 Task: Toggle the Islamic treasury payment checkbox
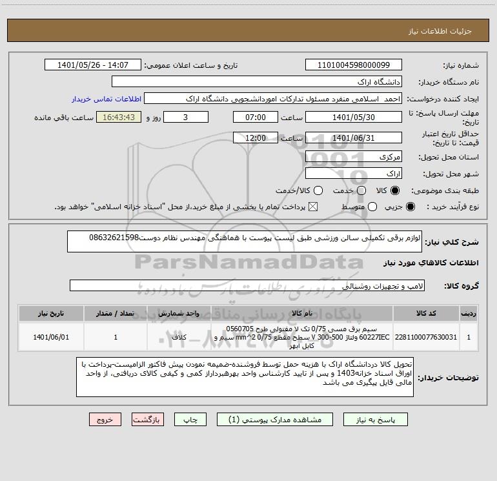[313, 207]
